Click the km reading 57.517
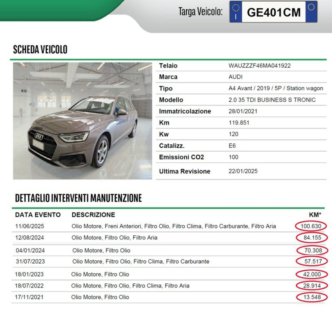The width and height of the screenshot is (332, 314). coord(313,261)
